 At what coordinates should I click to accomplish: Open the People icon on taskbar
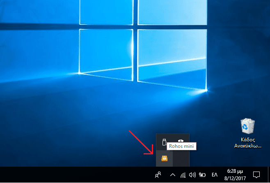click(x=158, y=175)
